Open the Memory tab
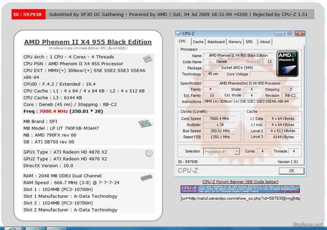The height and width of the screenshot is (230, 327). pos(235,42)
